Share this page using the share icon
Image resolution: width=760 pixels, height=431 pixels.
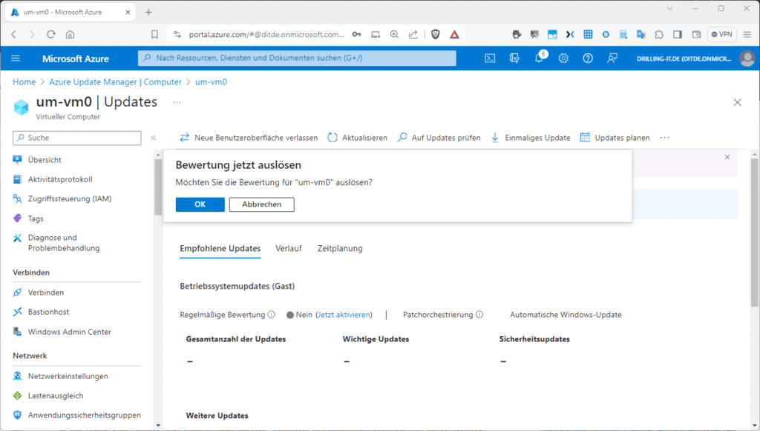click(x=413, y=34)
